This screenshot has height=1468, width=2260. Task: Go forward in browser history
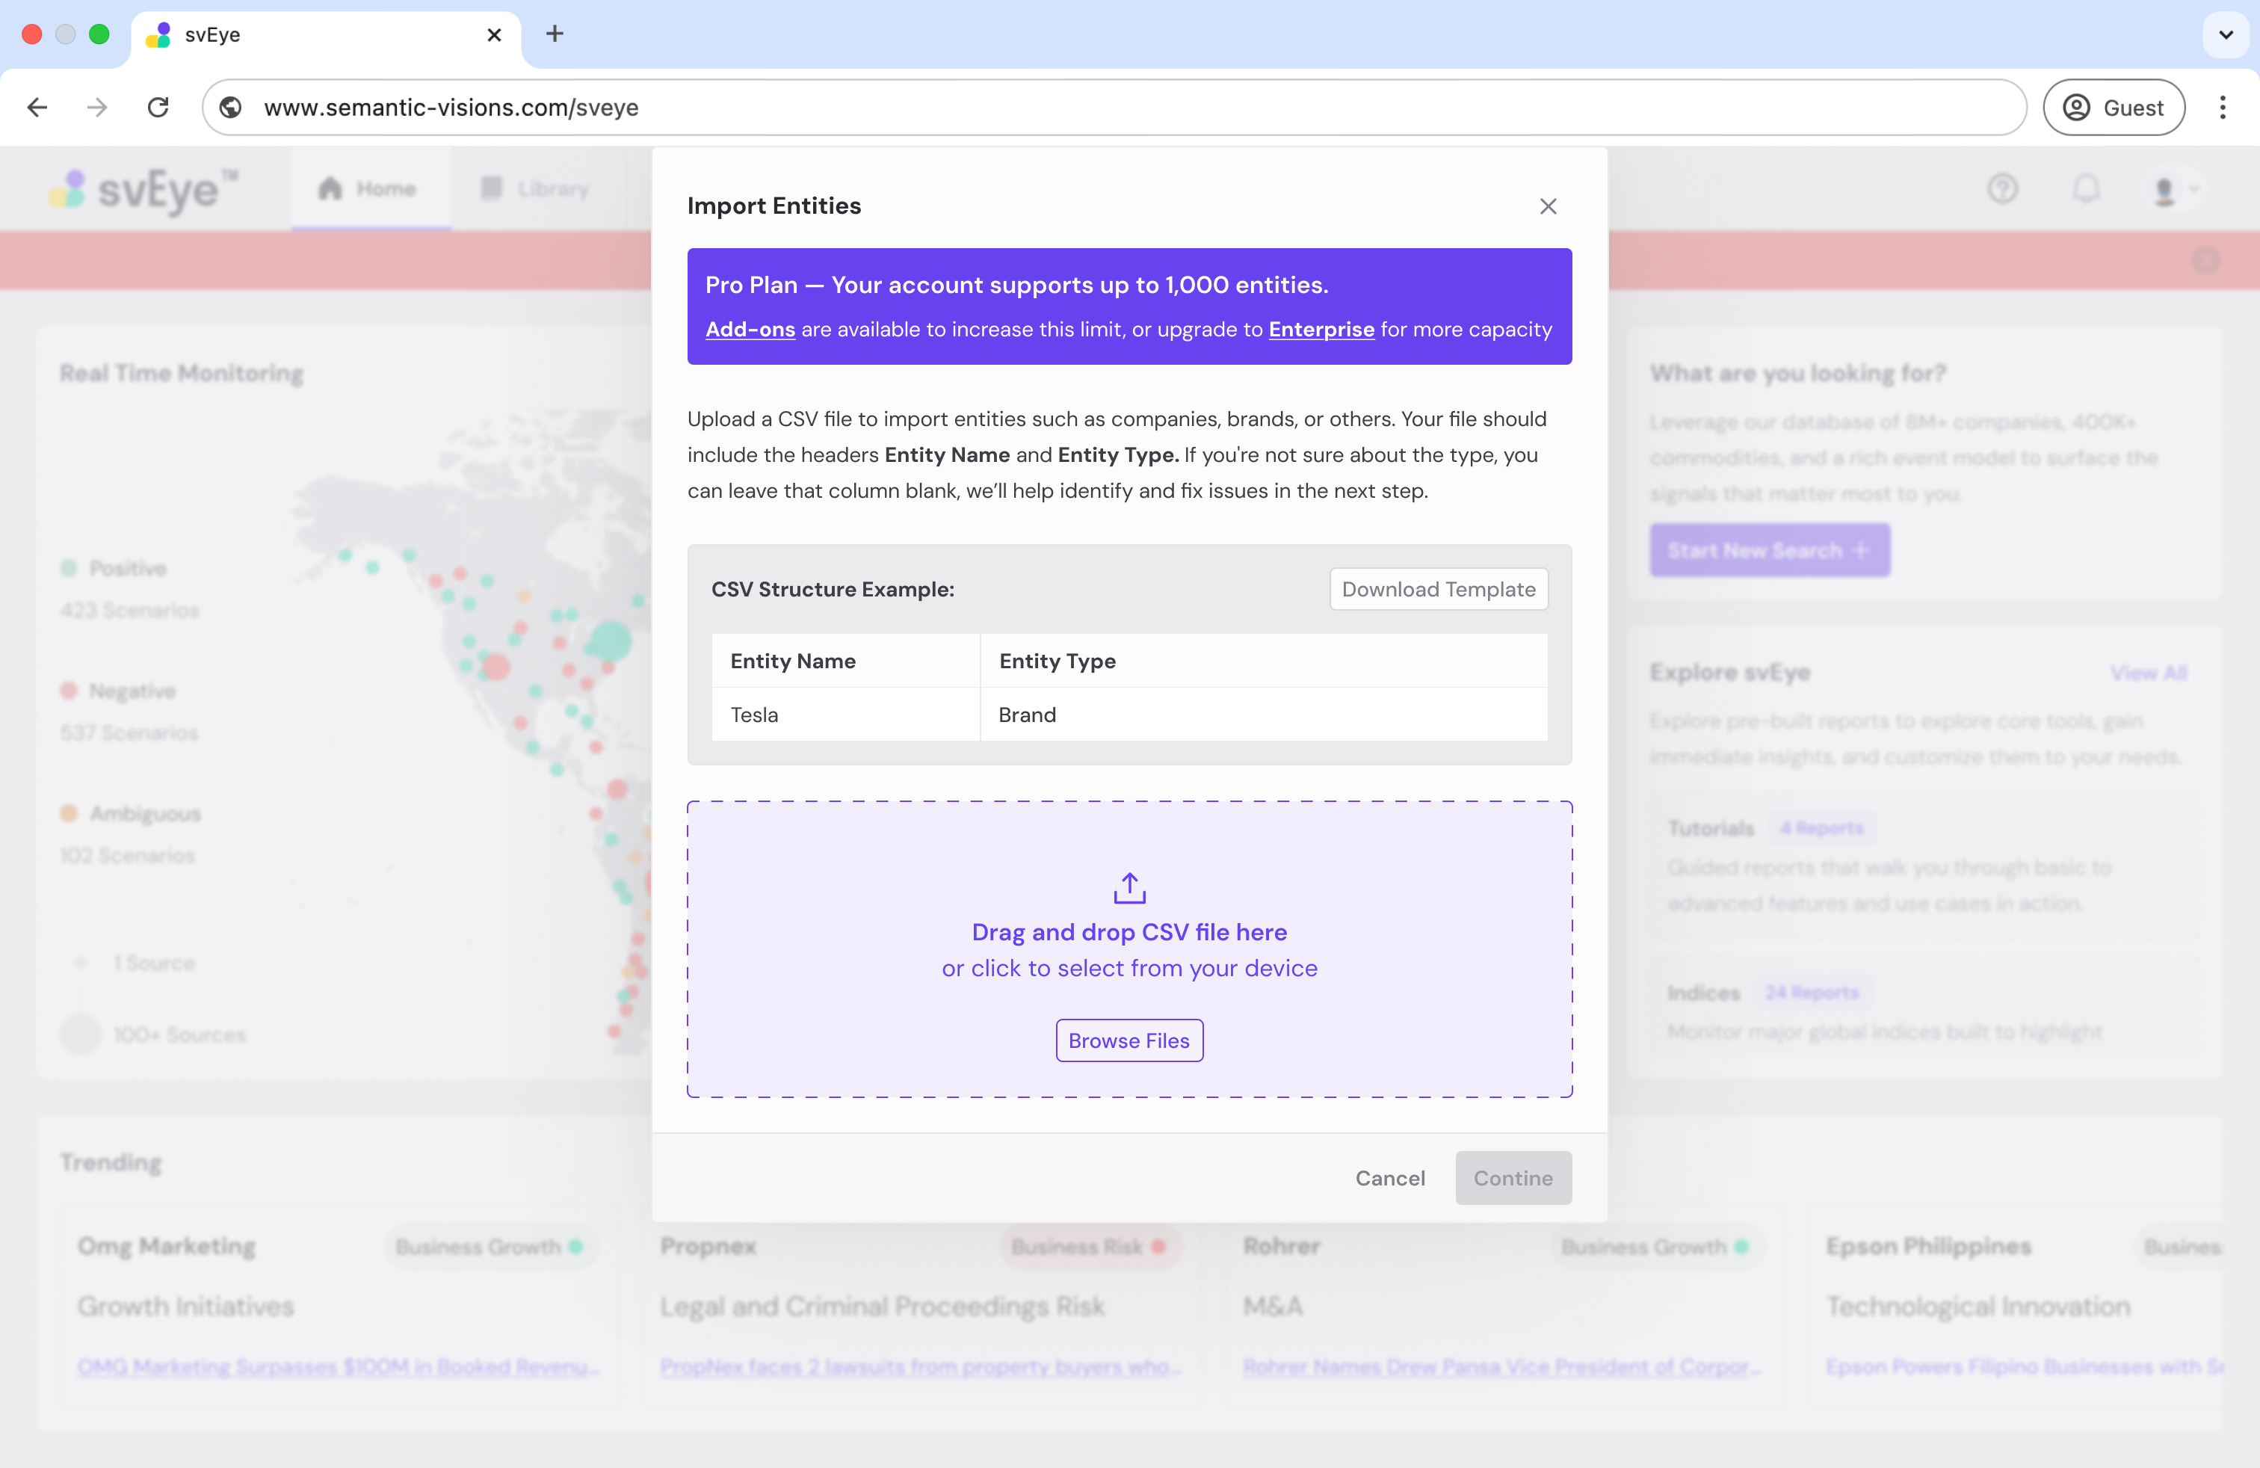(97, 108)
